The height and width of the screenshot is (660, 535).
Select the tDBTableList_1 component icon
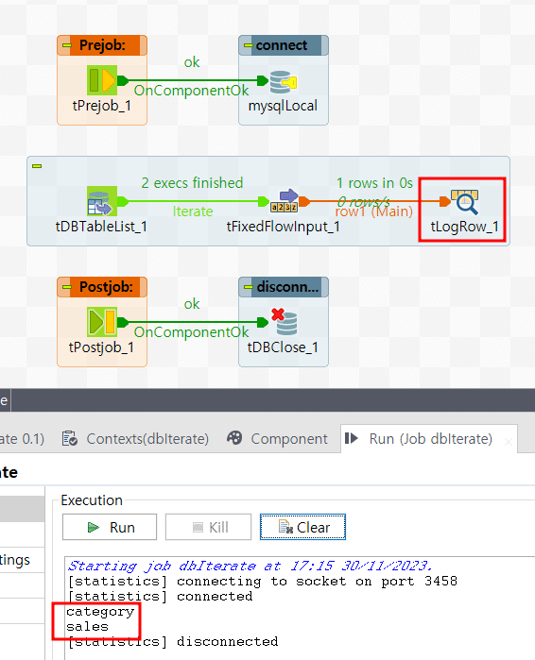[x=102, y=201]
